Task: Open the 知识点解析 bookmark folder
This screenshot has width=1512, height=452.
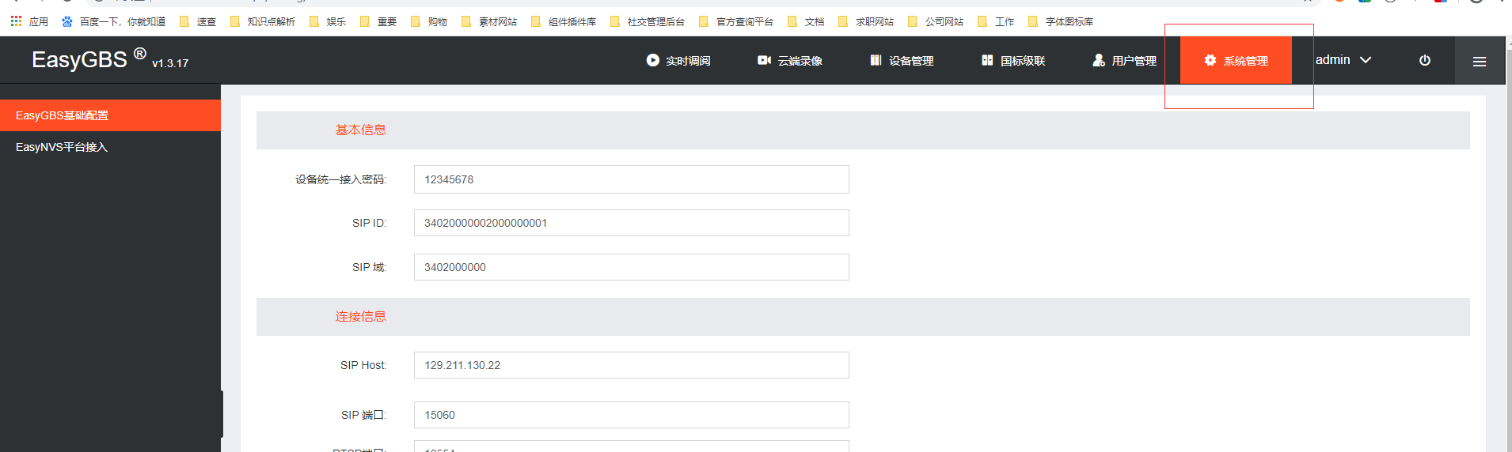Action: [x=263, y=21]
